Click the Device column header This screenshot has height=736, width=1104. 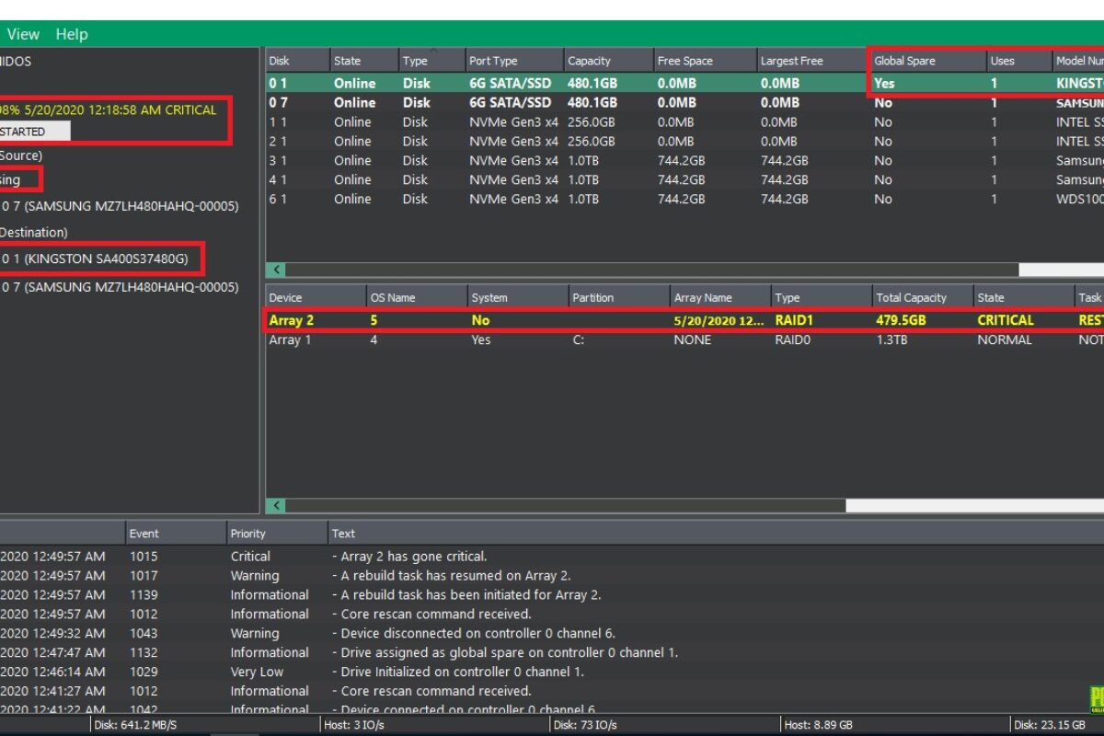315,297
